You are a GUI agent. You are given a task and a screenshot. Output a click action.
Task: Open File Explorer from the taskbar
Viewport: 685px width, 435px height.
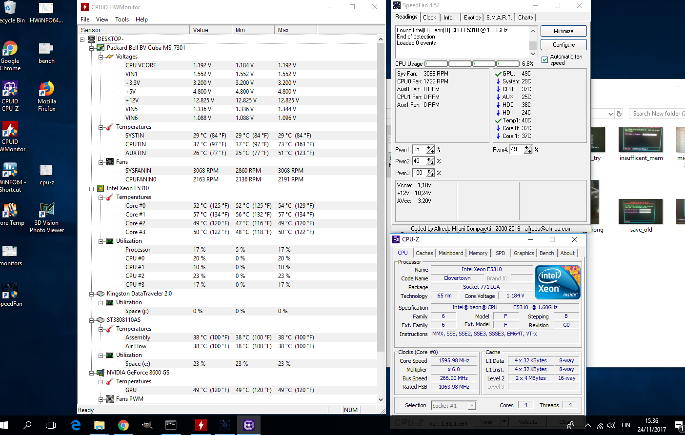pos(100,425)
